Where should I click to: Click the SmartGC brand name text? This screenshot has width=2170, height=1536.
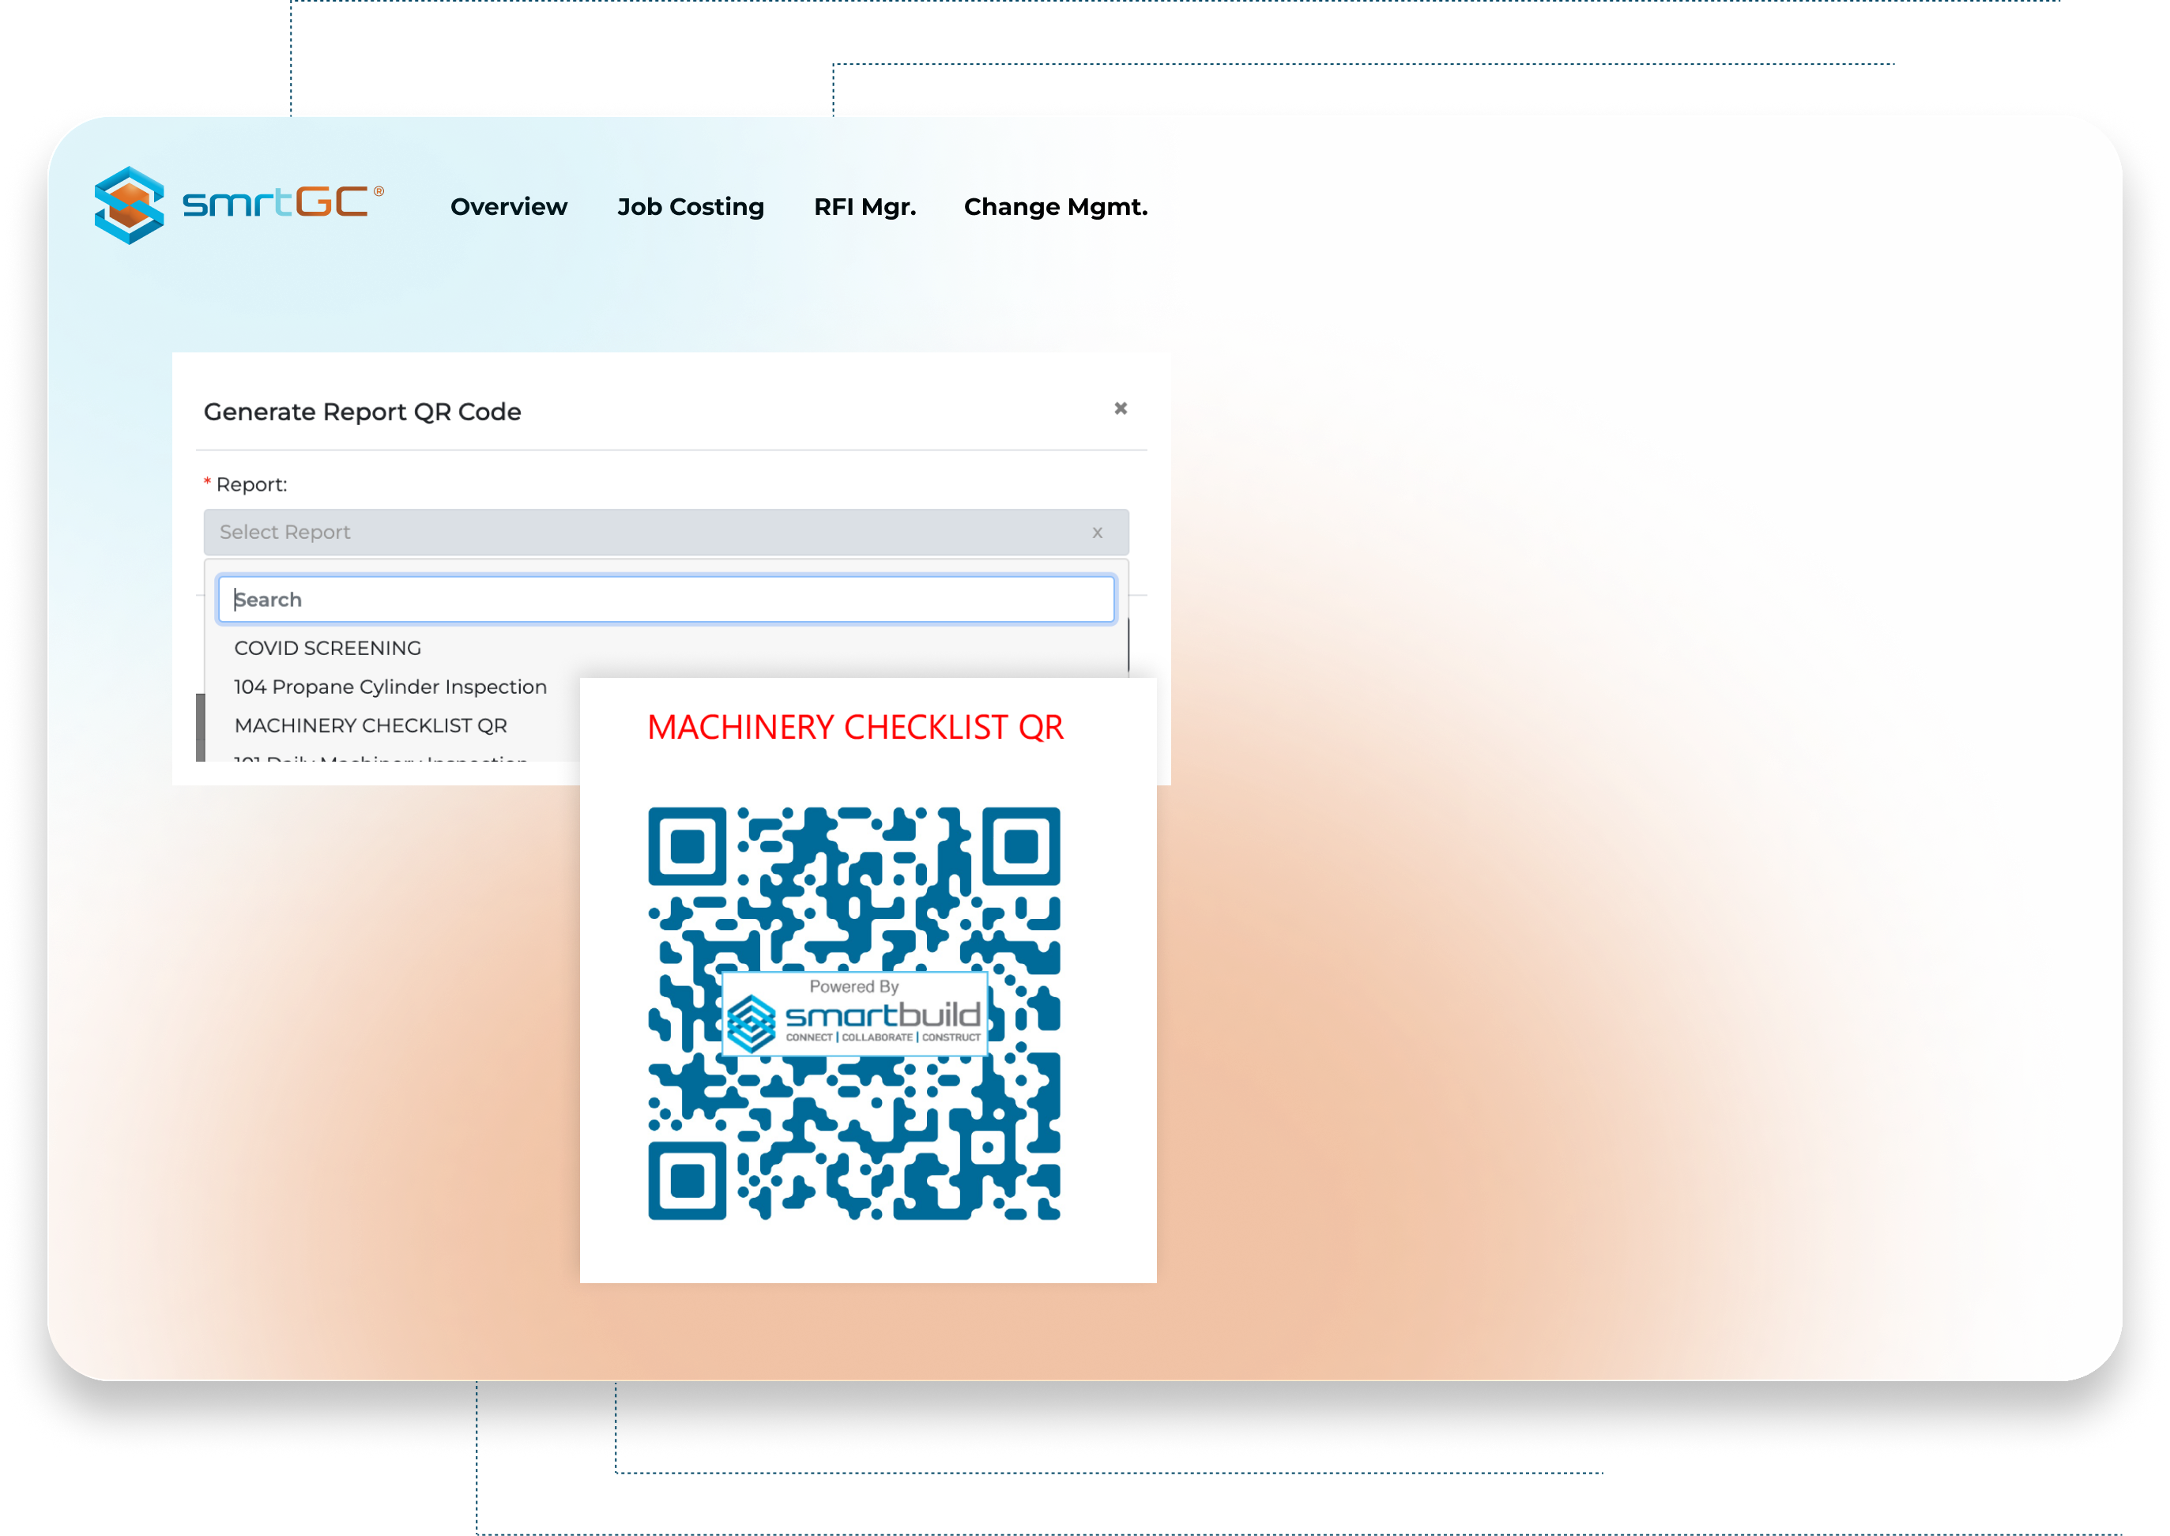click(275, 202)
